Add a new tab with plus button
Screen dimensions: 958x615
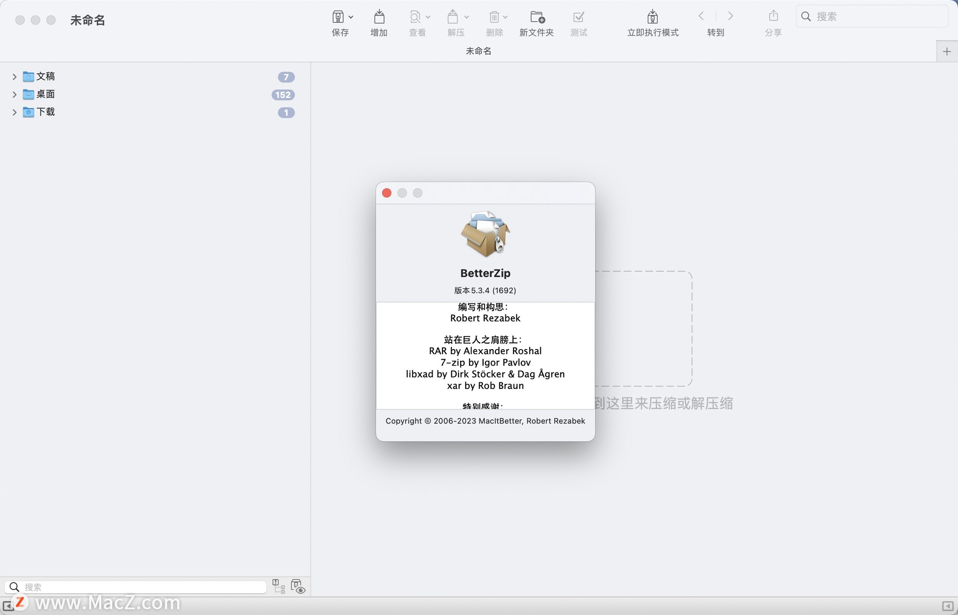click(x=947, y=51)
